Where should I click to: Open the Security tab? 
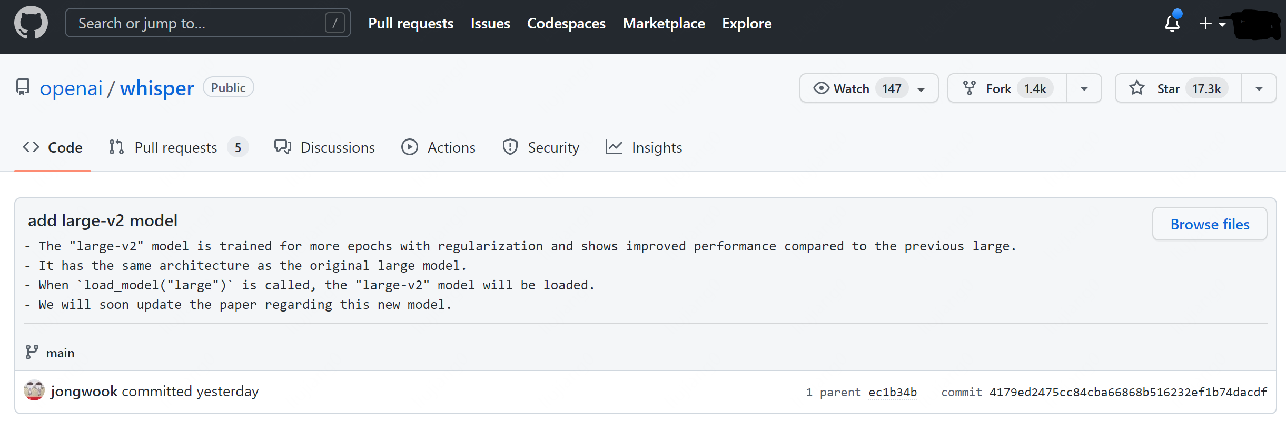[x=541, y=147]
